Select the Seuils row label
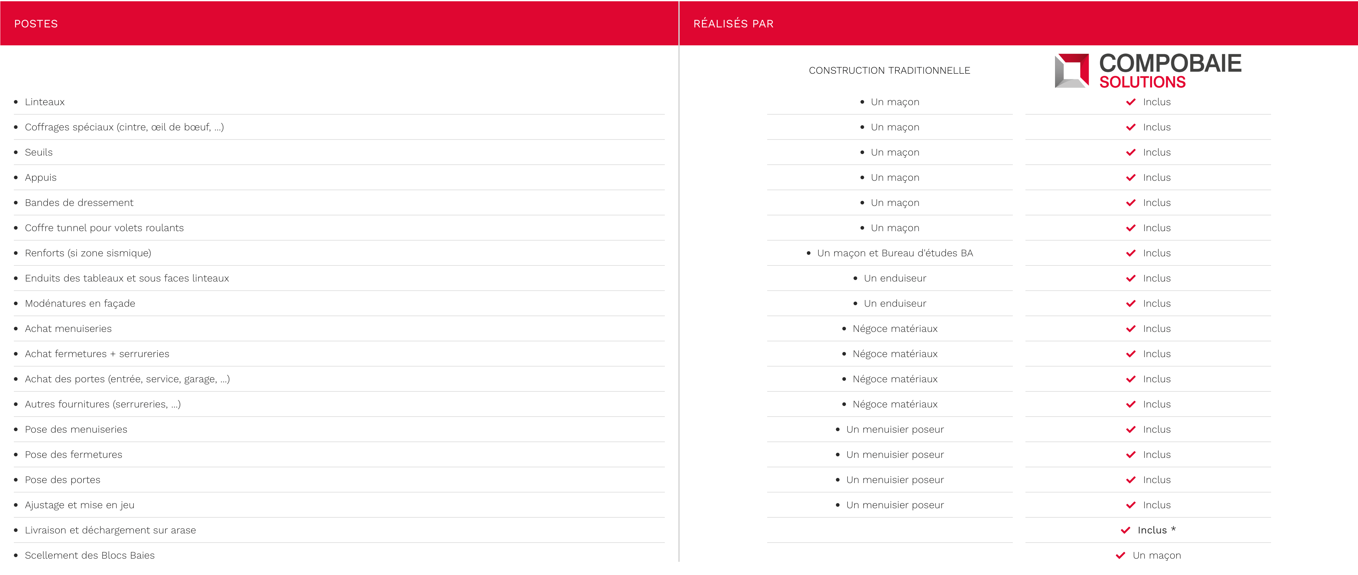1358x575 pixels. click(38, 152)
